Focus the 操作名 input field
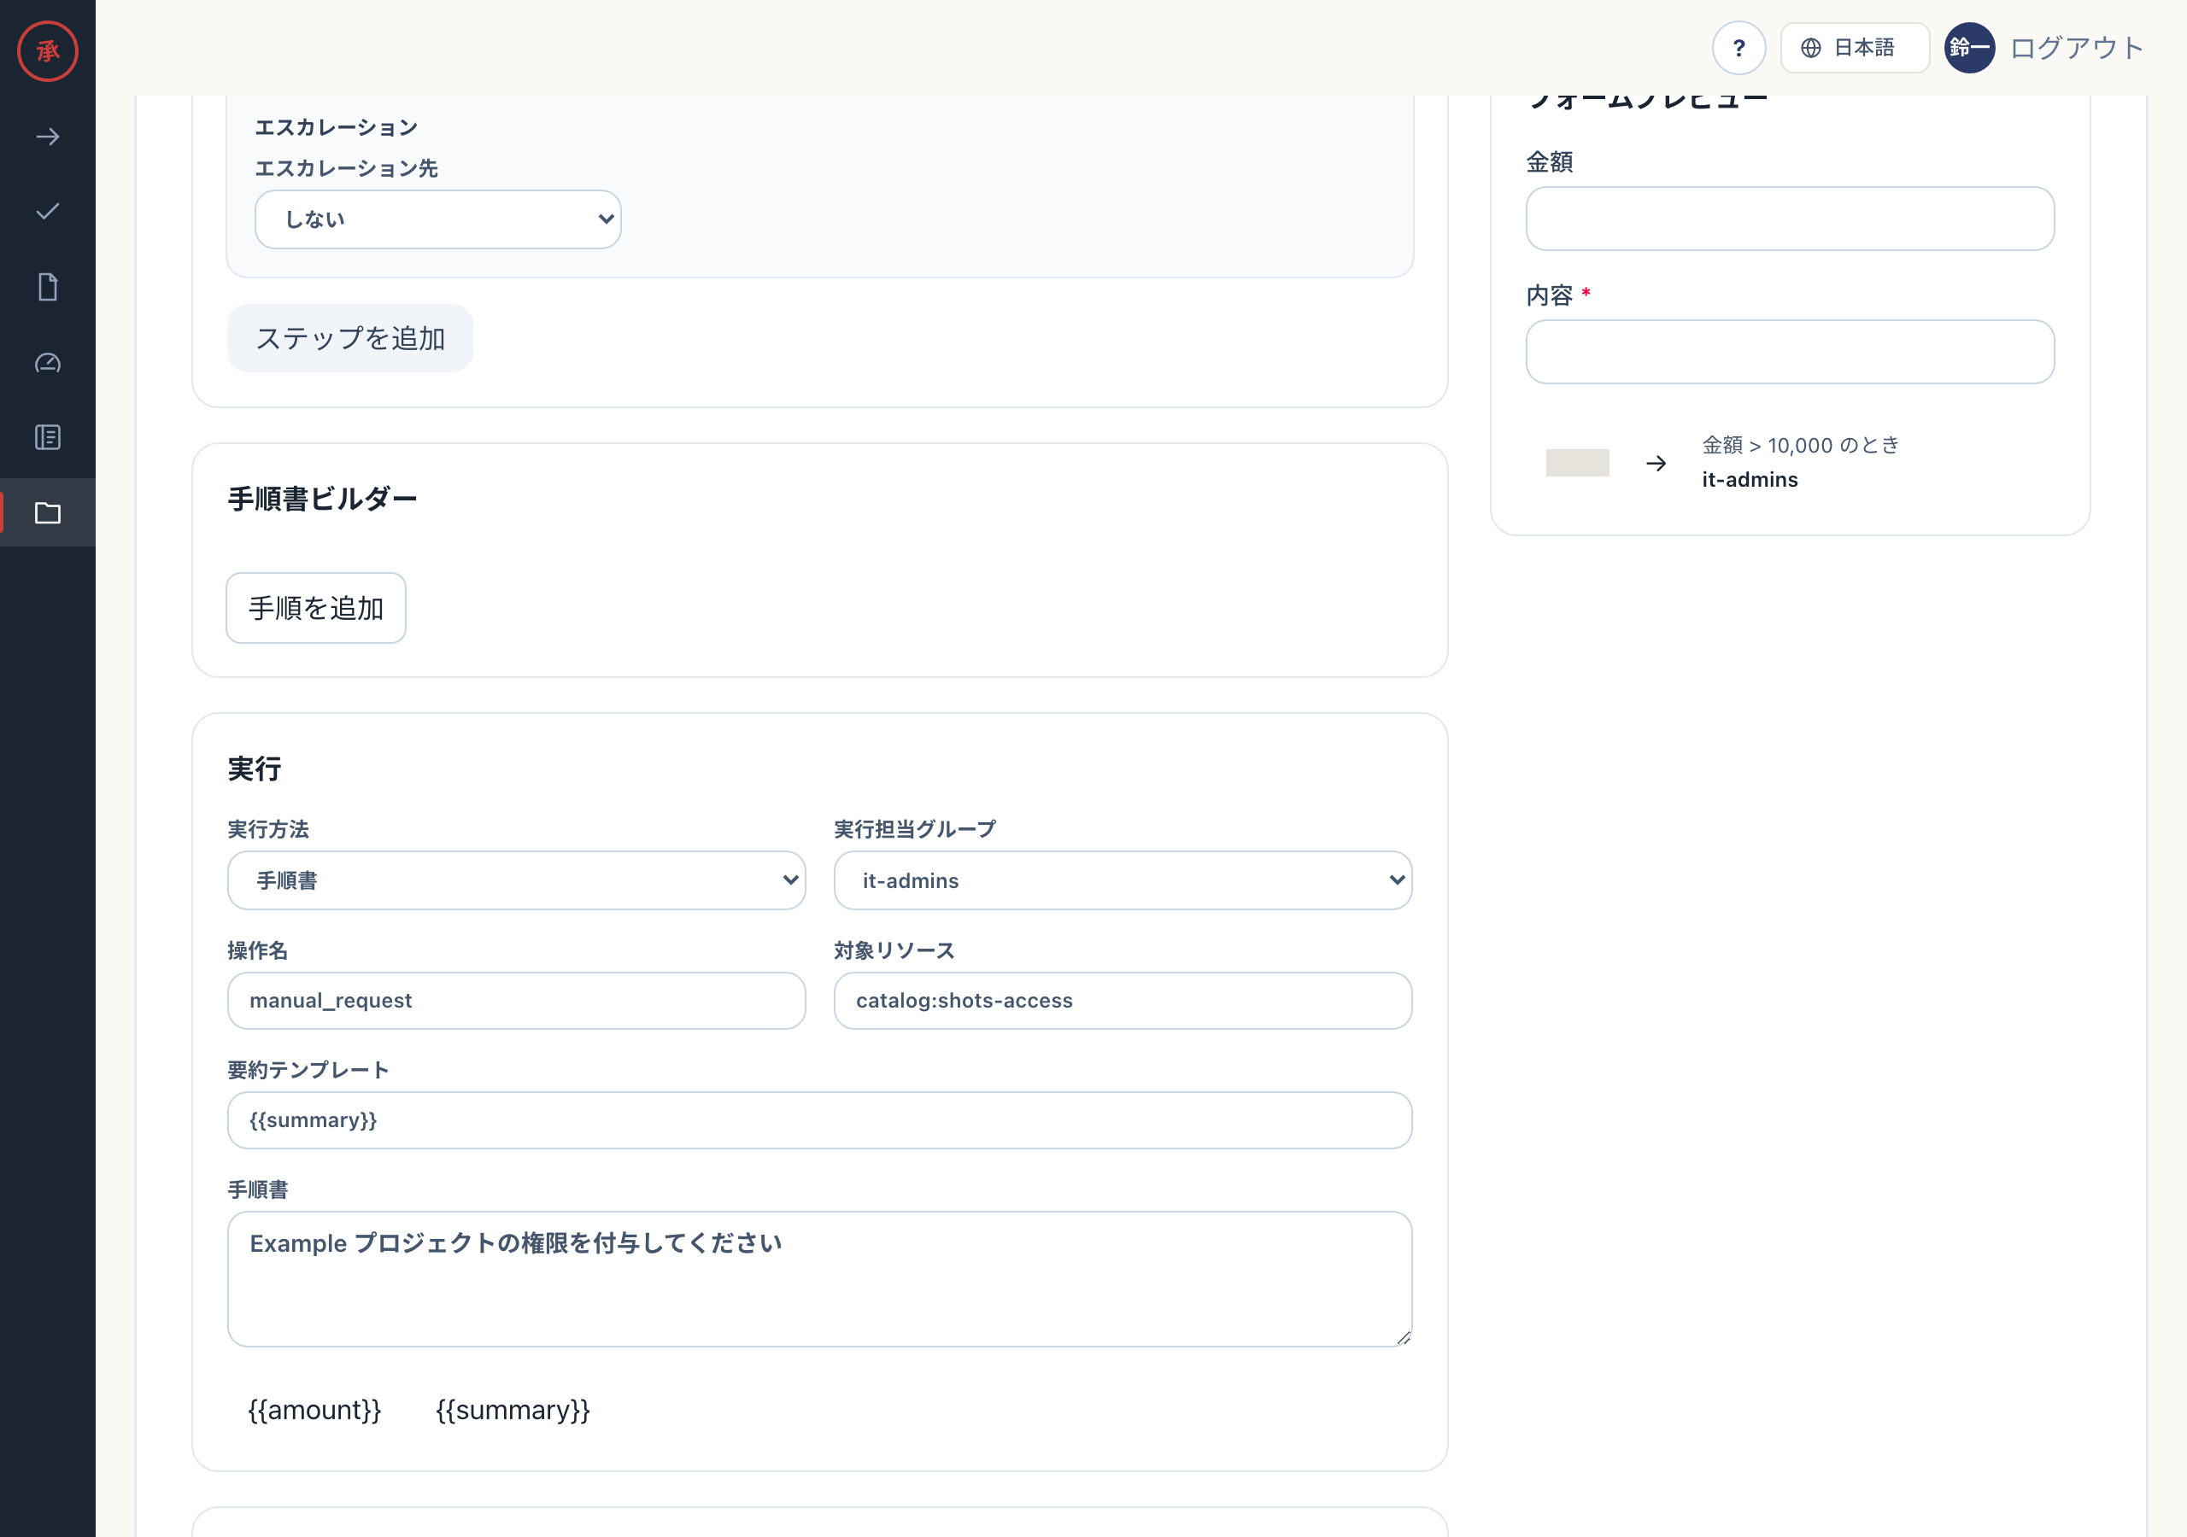This screenshot has height=1537, width=2187. tap(516, 1000)
